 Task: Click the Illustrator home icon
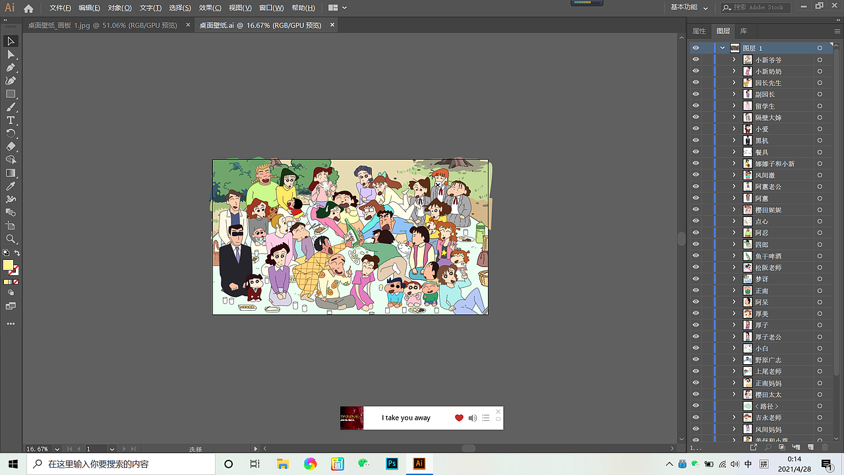point(28,9)
